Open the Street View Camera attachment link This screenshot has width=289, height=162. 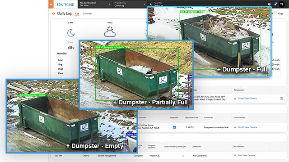[x=247, y=99]
